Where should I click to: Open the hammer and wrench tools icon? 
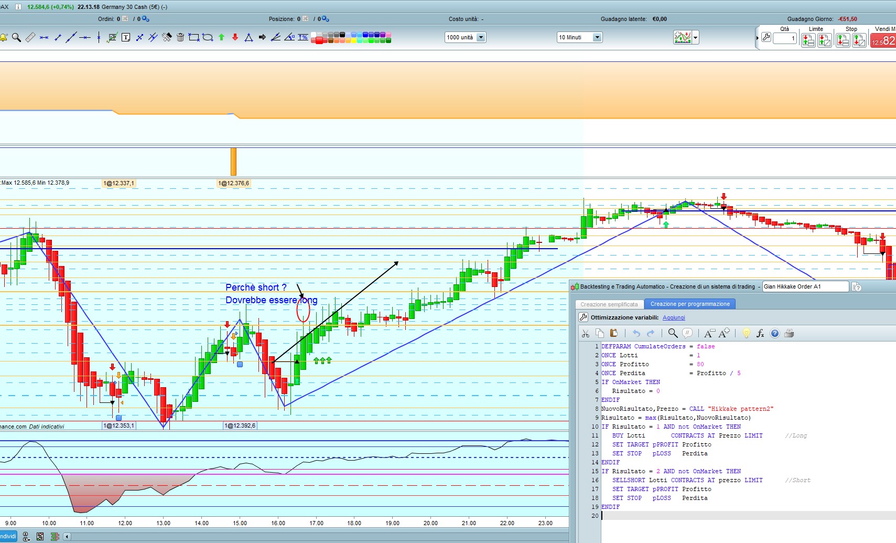click(167, 37)
